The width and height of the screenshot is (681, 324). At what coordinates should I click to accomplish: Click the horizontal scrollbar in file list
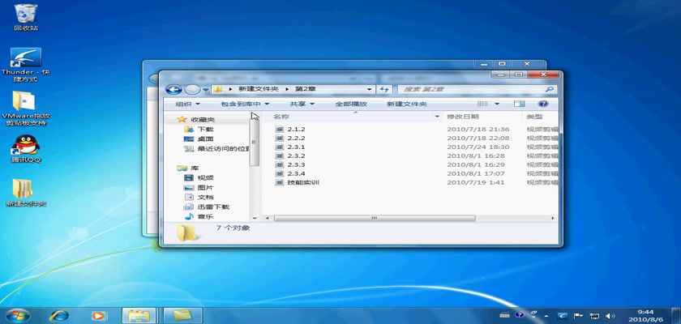(x=373, y=218)
